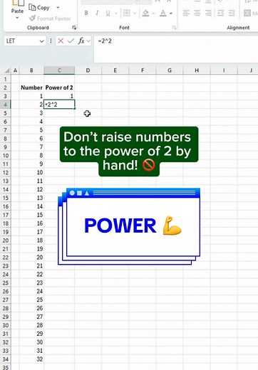Click cell C4 containing =2^2

coord(59,105)
